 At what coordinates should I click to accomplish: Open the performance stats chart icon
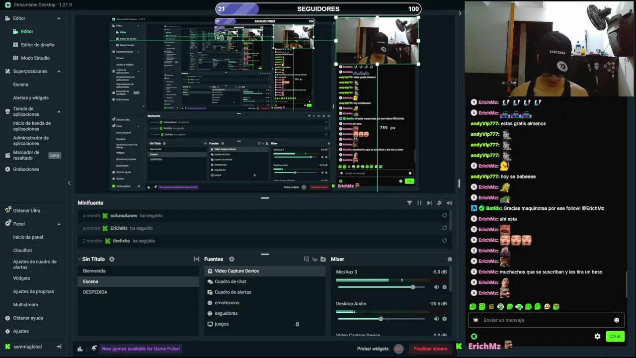click(80, 349)
